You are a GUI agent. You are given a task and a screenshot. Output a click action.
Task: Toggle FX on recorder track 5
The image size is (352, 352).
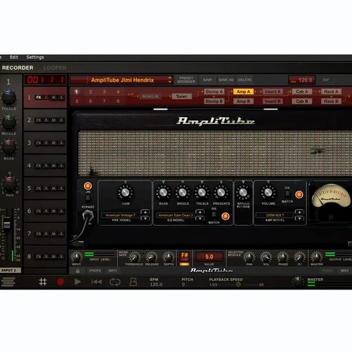pos(39,188)
